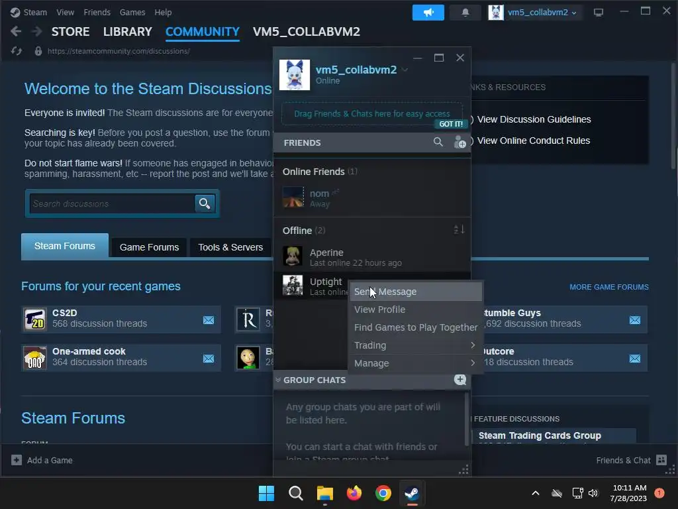The image size is (678, 509).
Task: Launch Firefox from taskbar
Action: click(x=354, y=493)
